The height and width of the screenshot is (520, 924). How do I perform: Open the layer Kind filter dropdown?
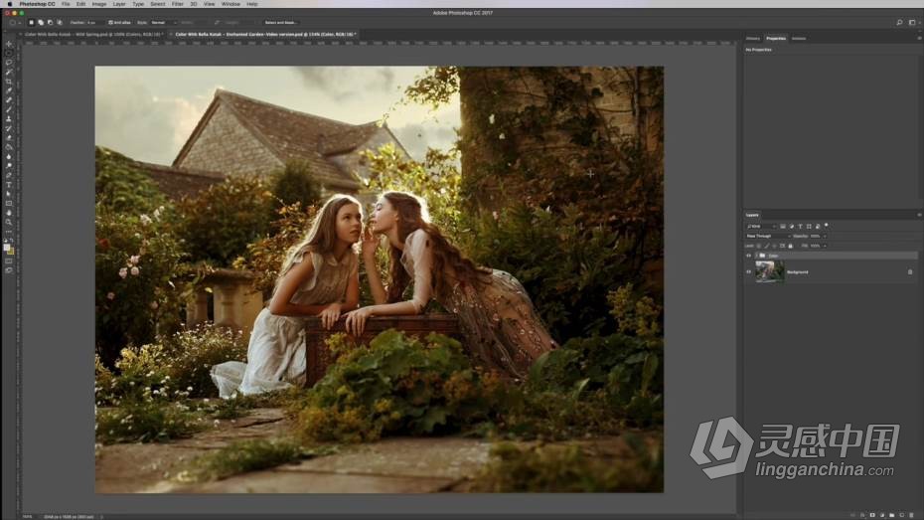(761, 227)
